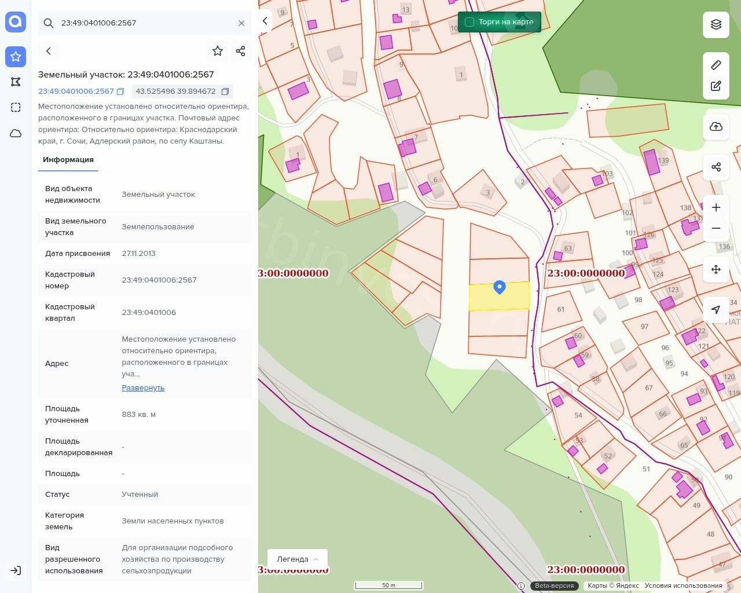Clear the search field text
Image resolution: width=741 pixels, height=593 pixels.
tap(241, 23)
